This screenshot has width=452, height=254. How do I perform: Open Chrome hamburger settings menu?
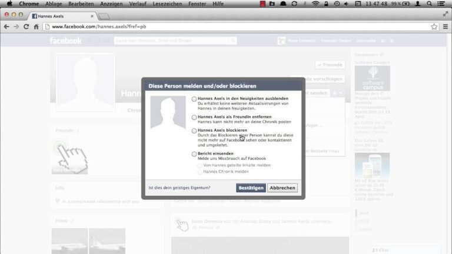pos(444,27)
